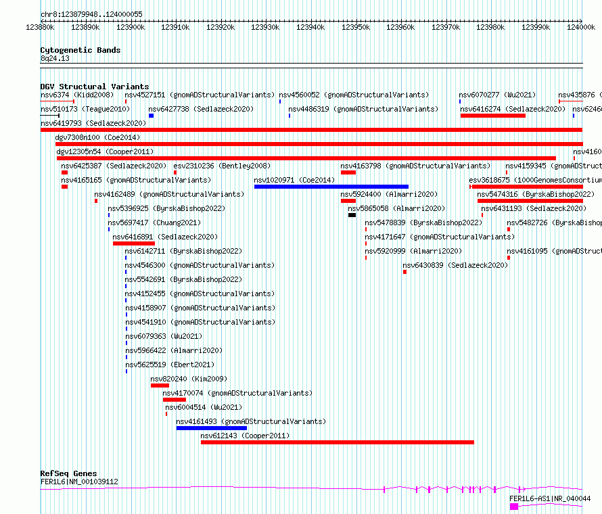
Task: Click the chr8:123879948..124000055 coordinate text
Action: point(91,15)
